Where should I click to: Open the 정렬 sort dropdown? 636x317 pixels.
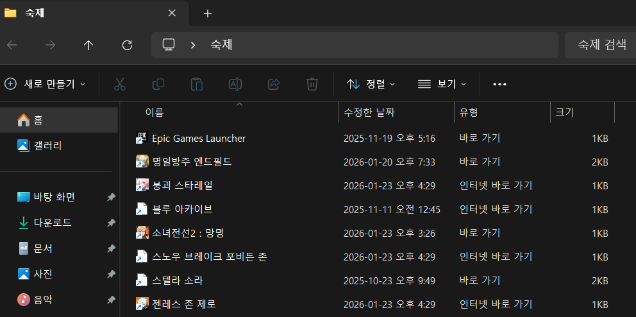point(371,84)
